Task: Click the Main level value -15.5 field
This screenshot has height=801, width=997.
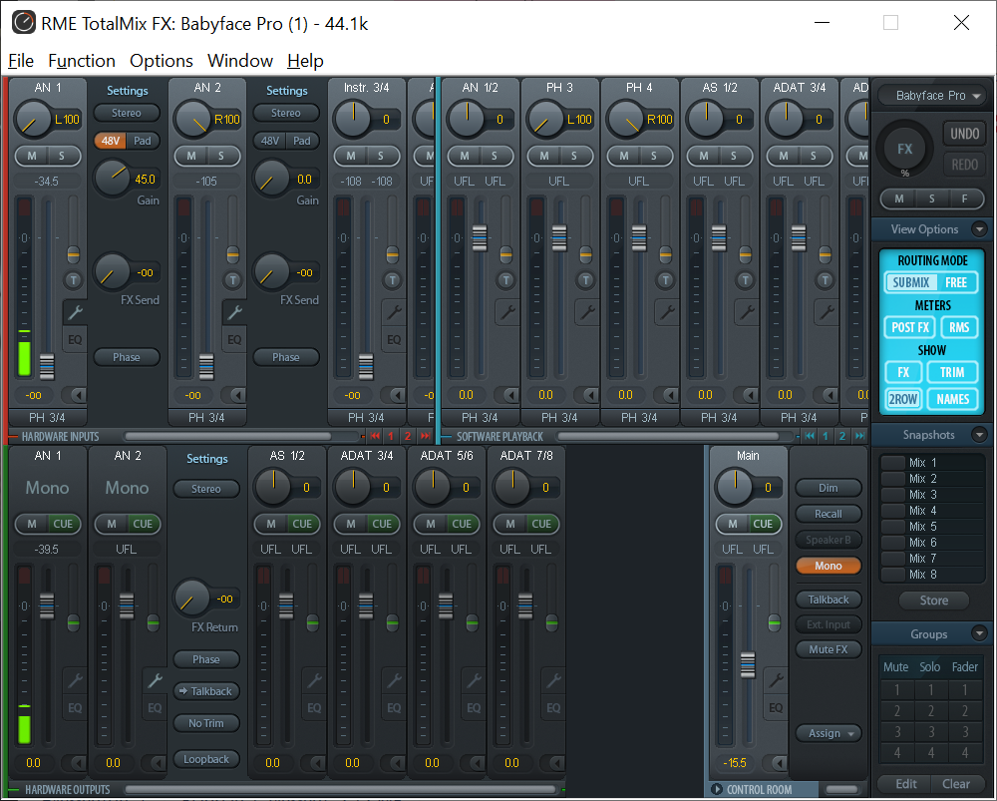Action: [735, 762]
